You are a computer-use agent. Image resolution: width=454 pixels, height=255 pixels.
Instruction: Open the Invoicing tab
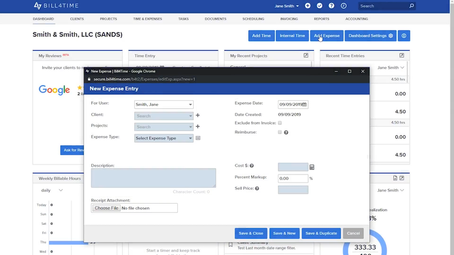point(289,19)
